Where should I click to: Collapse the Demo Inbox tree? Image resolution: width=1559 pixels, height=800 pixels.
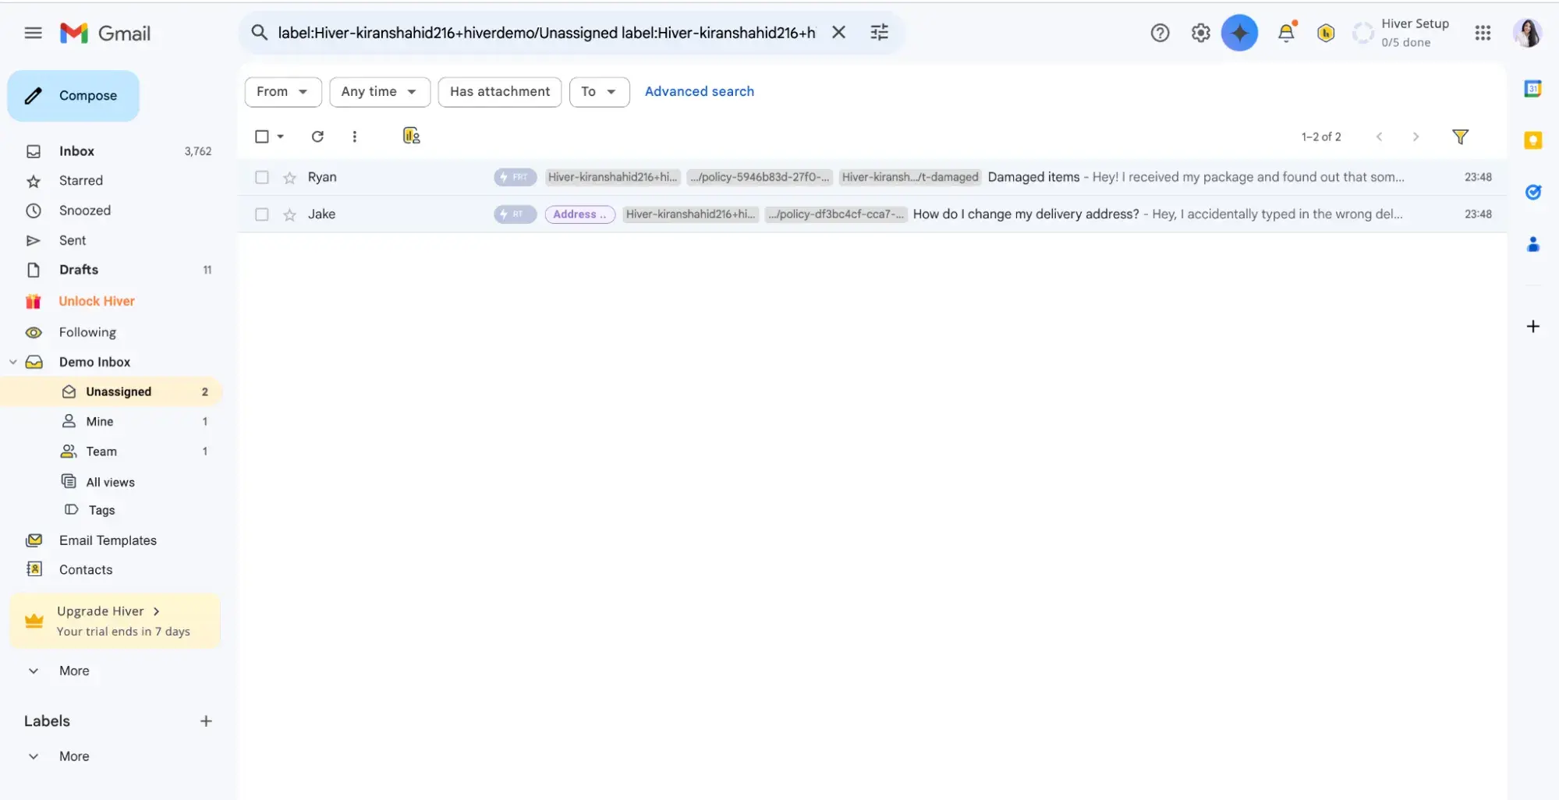tap(13, 362)
